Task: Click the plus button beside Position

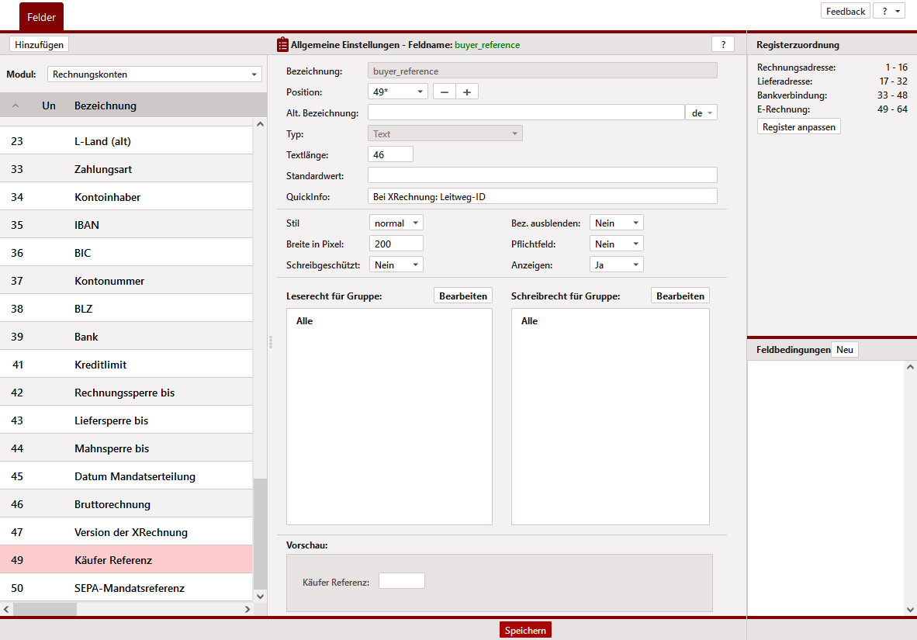Action: (x=466, y=92)
